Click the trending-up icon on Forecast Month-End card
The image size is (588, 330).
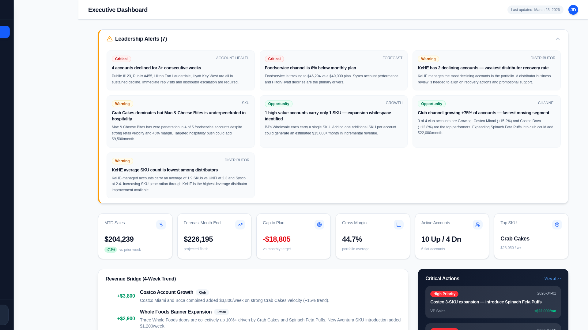click(240, 225)
